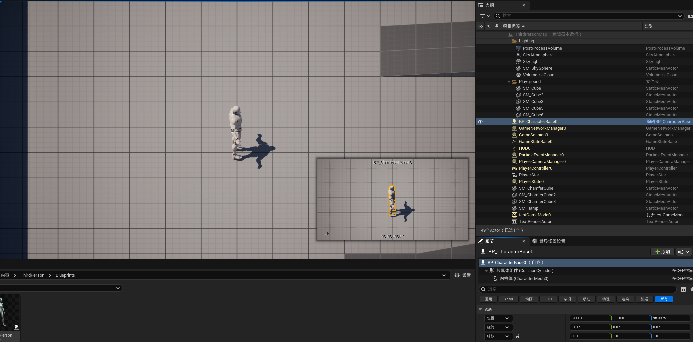693x342 pixels.
Task: Click the PlayerStart actor icon
Action: click(x=514, y=175)
